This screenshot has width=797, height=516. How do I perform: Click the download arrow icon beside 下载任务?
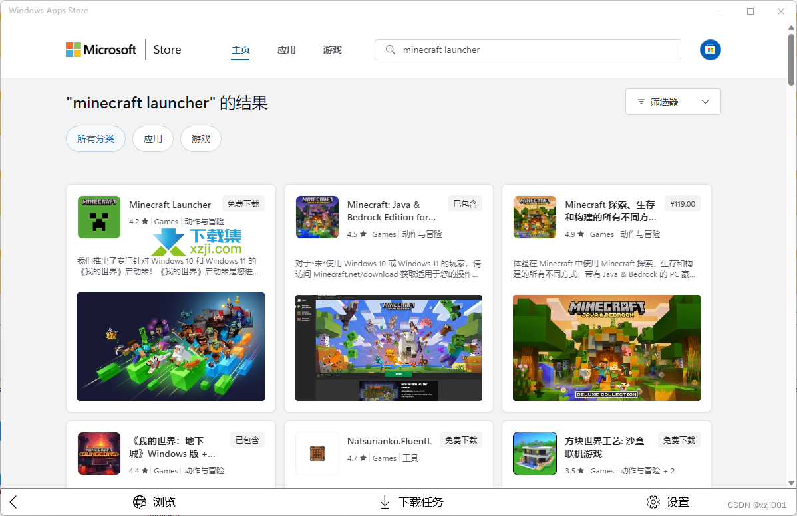click(385, 502)
